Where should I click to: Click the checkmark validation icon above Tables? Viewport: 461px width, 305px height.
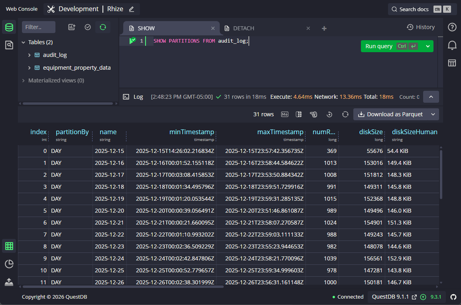point(88,27)
